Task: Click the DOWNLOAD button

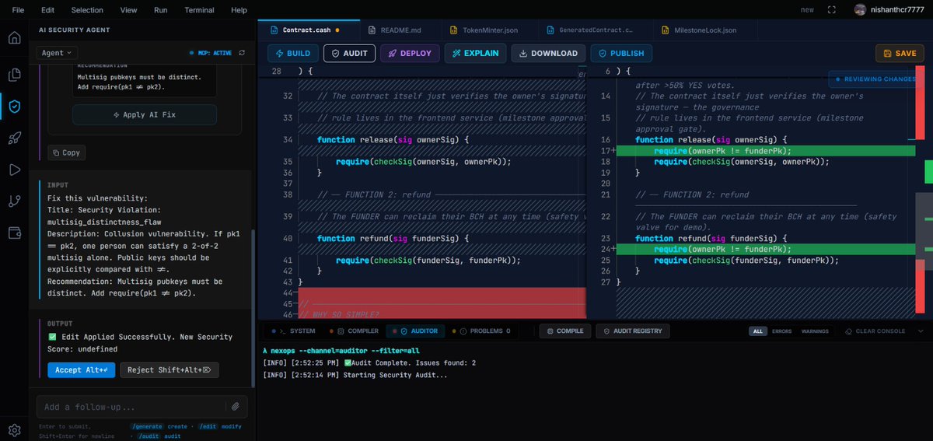Action: (x=548, y=53)
